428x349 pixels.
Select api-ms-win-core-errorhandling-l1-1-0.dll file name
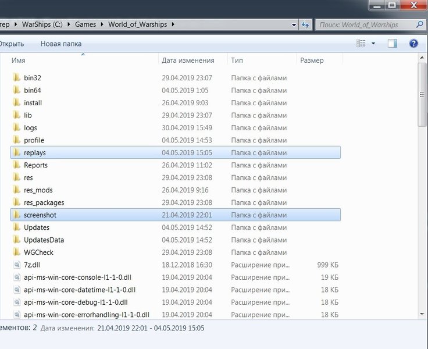point(87,315)
